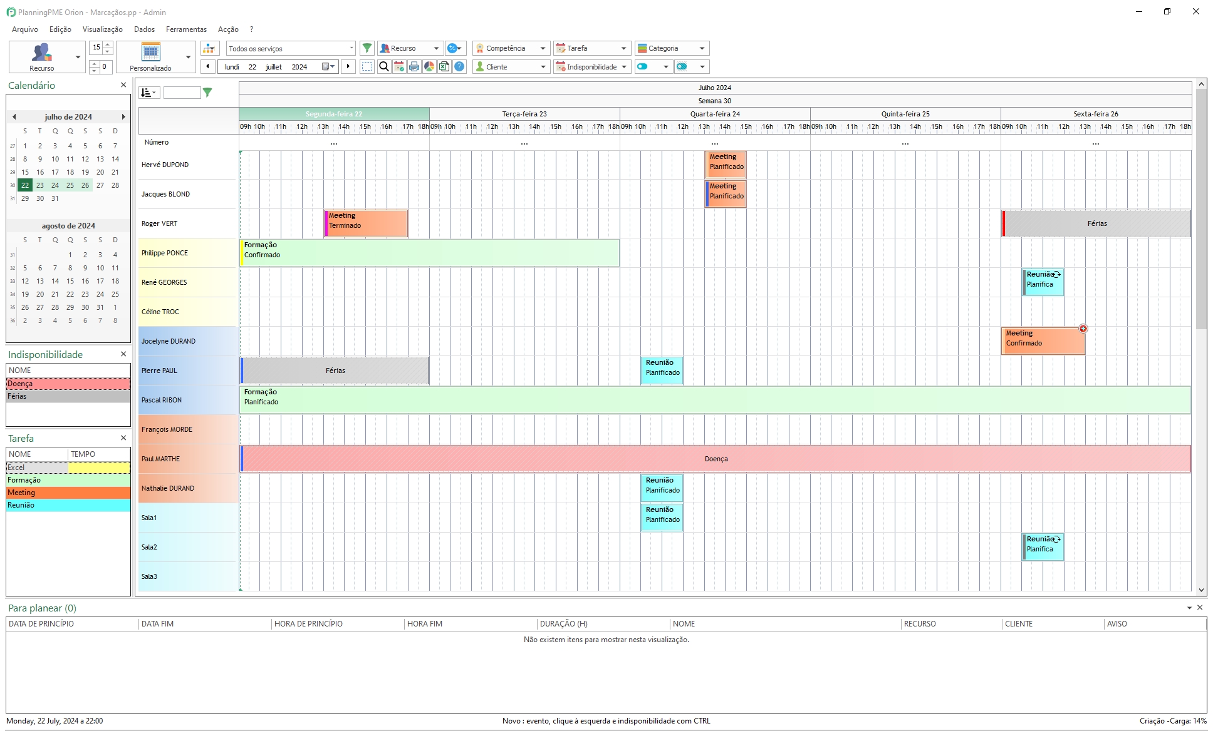The width and height of the screenshot is (1213, 731).
Task: Select 25 July in the Calendário
Action: tap(70, 185)
